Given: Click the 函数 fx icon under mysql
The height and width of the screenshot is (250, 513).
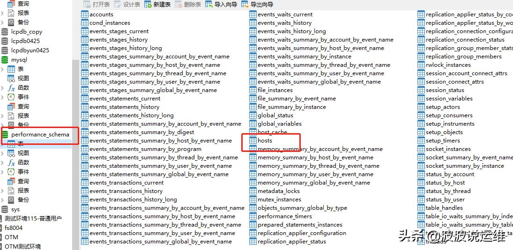Looking at the screenshot, I should coord(11,88).
